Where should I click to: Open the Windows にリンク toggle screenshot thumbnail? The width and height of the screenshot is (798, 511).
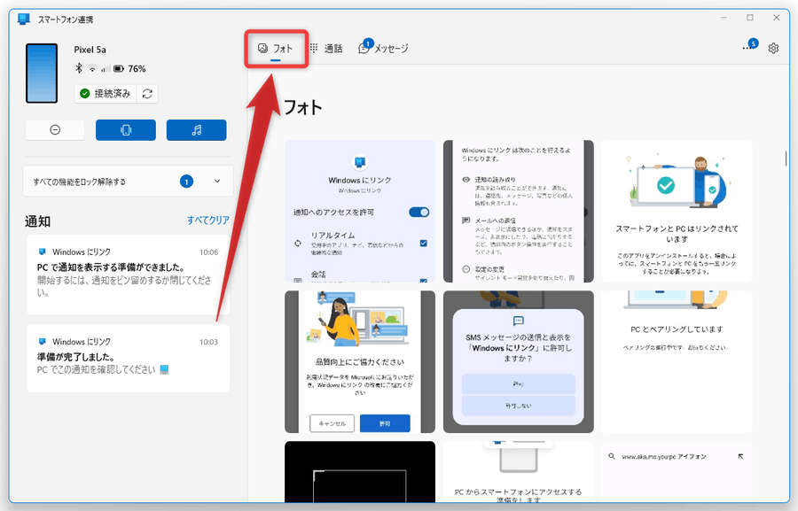pyautogui.click(x=360, y=211)
